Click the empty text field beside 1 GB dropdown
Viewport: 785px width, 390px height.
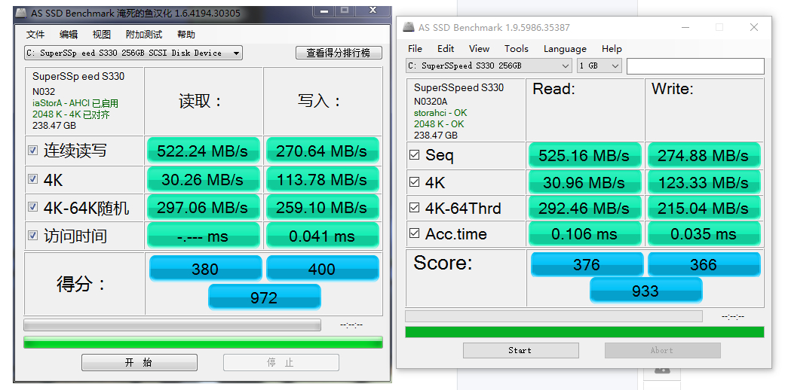[695, 66]
